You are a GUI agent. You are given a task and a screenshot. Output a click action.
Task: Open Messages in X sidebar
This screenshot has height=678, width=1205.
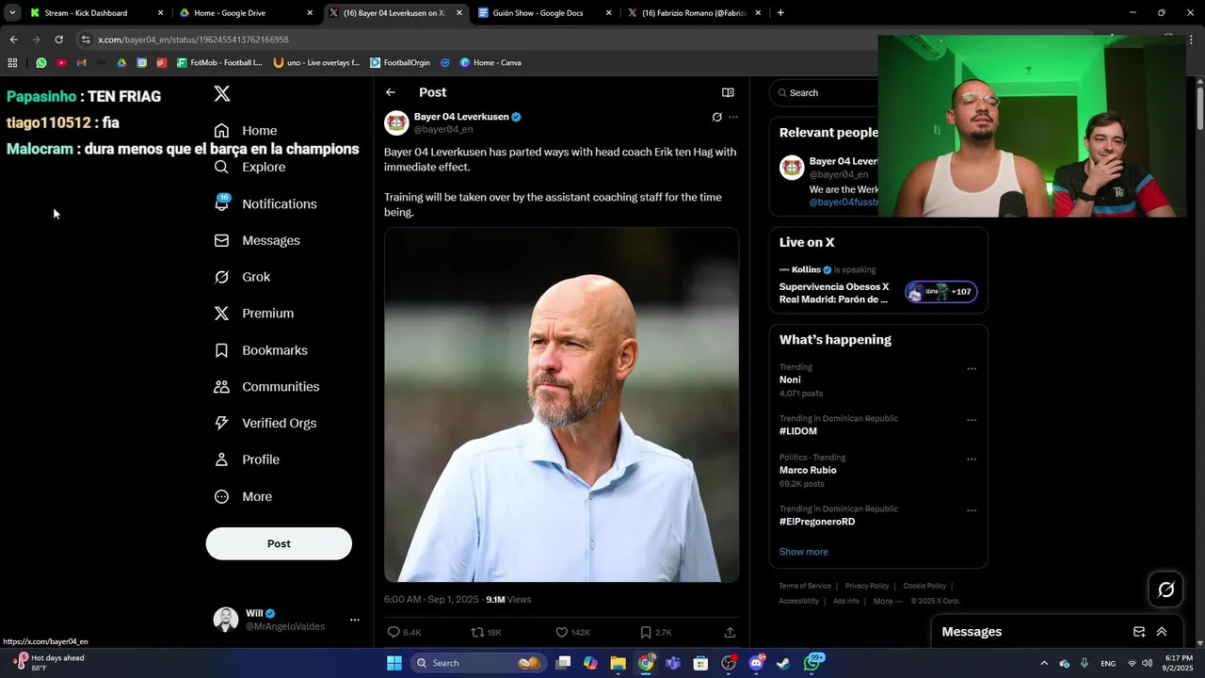tap(257, 241)
